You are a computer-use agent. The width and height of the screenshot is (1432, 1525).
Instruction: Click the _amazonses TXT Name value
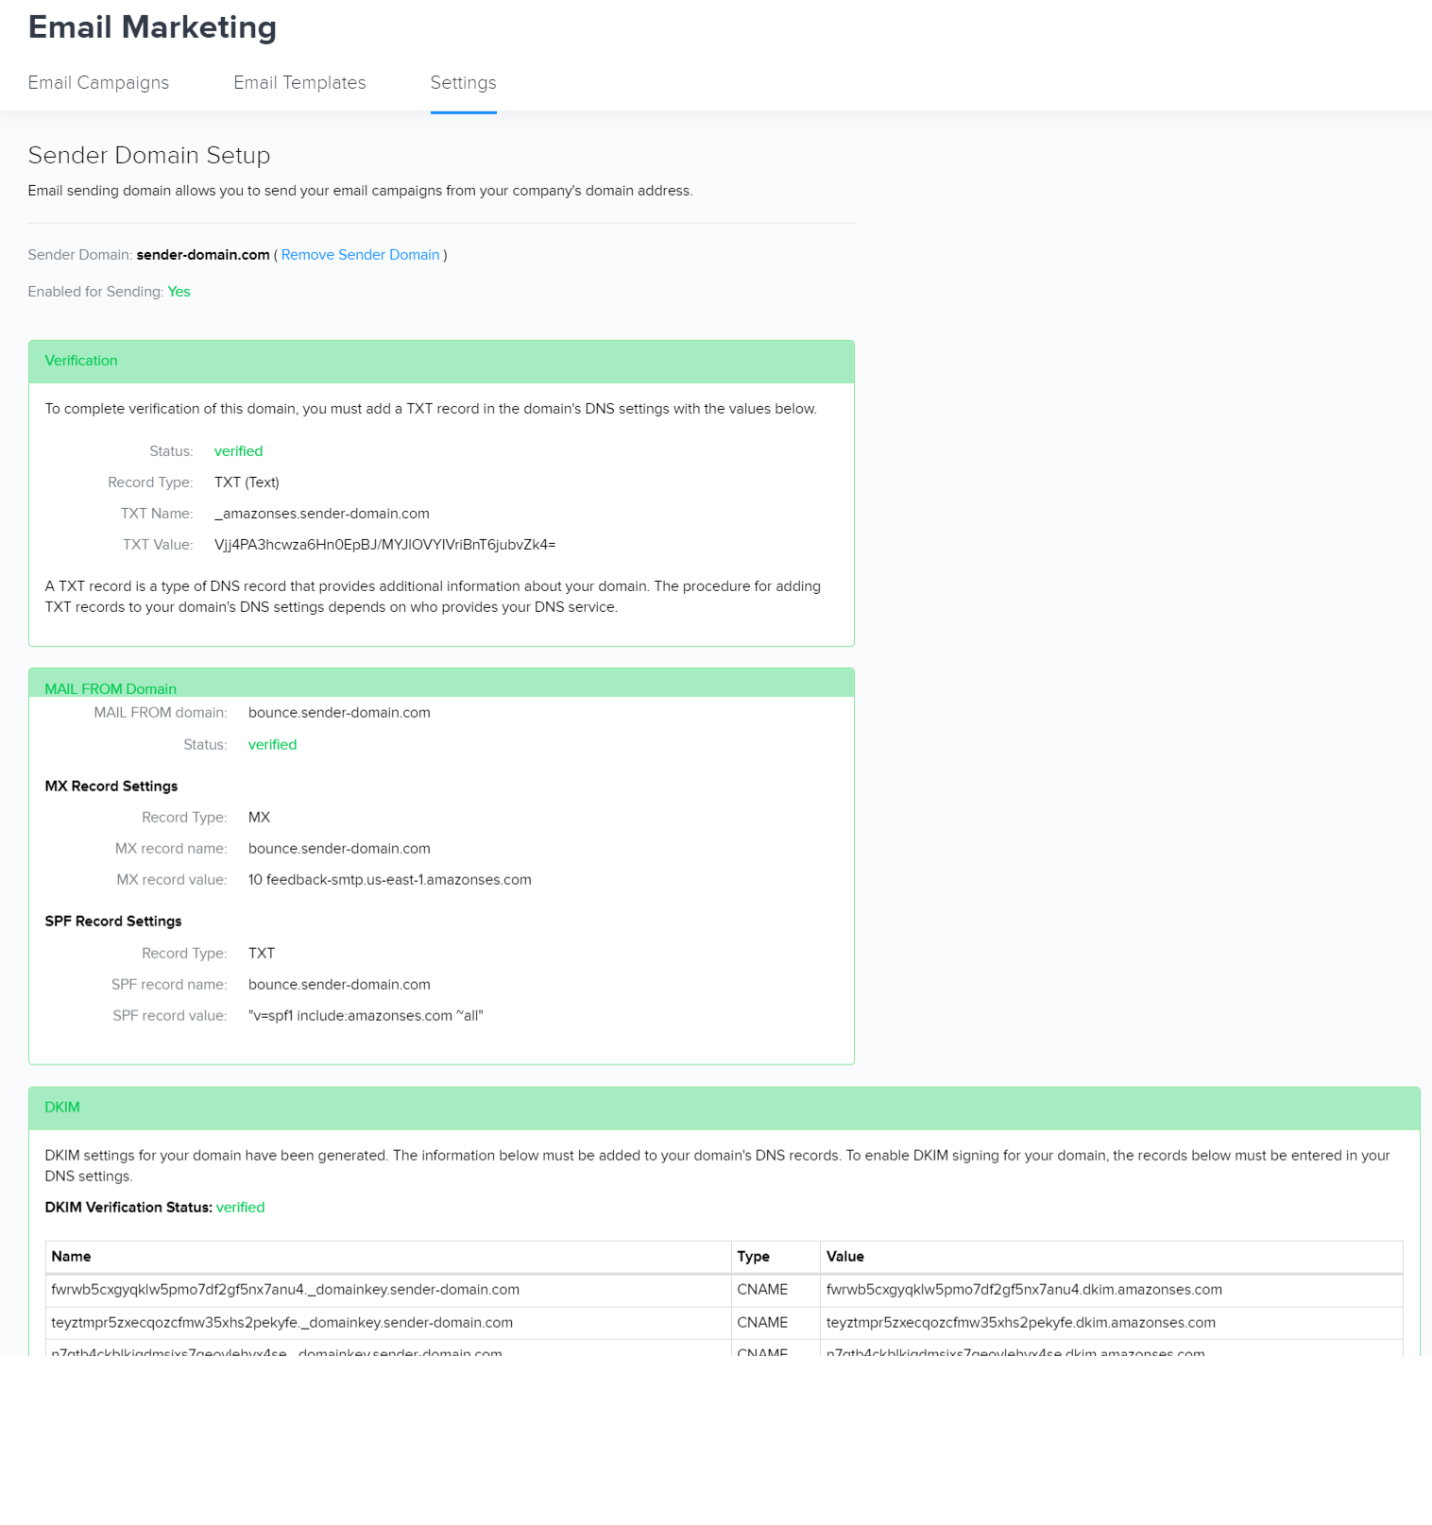click(321, 514)
